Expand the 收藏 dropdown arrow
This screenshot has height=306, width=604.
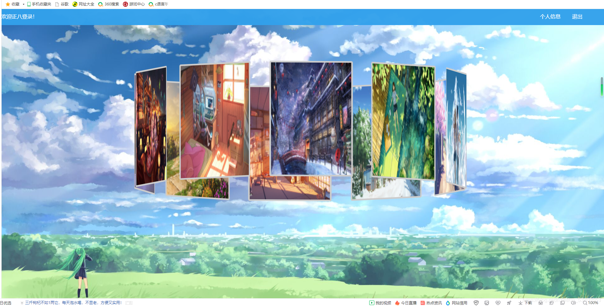coord(23,4)
